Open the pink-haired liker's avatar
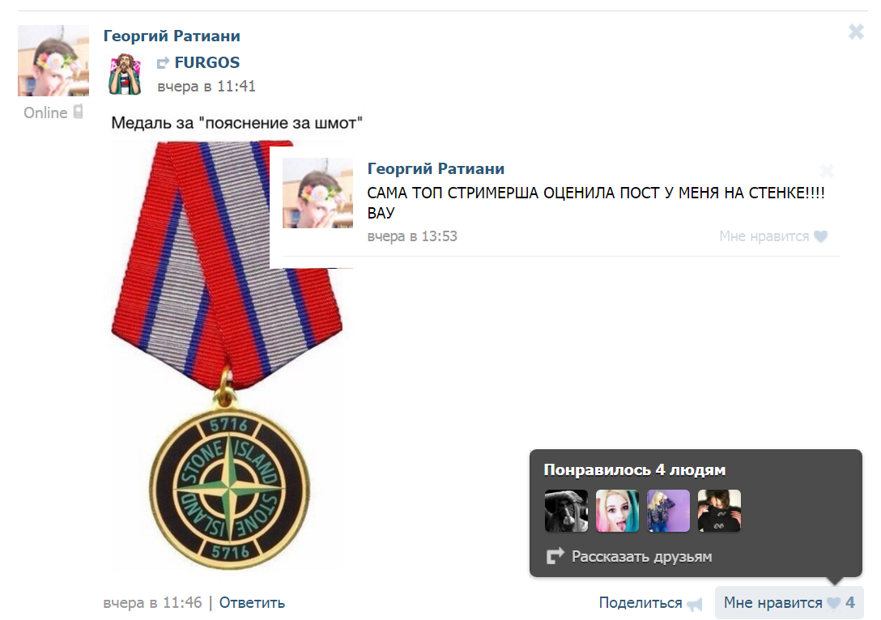This screenshot has height=620, width=881. point(618,511)
